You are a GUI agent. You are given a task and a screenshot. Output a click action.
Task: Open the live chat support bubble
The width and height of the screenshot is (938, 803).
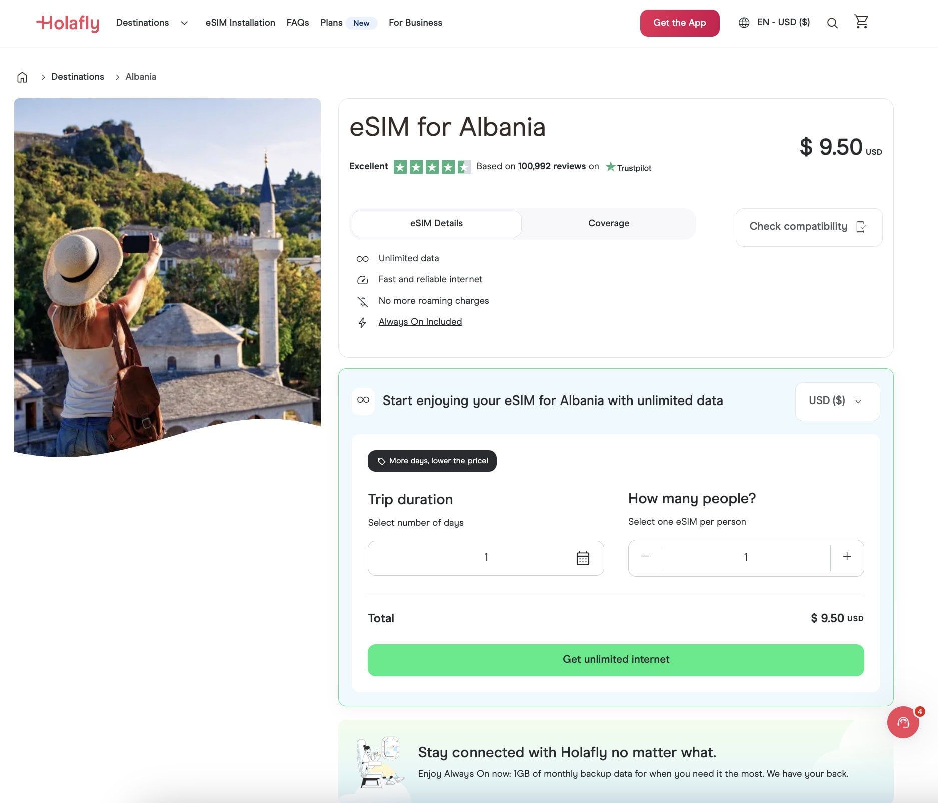pyautogui.click(x=903, y=722)
